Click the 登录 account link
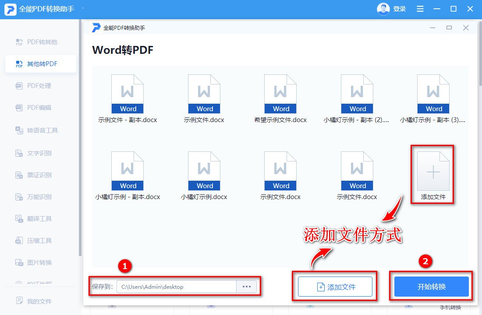 coord(400,8)
